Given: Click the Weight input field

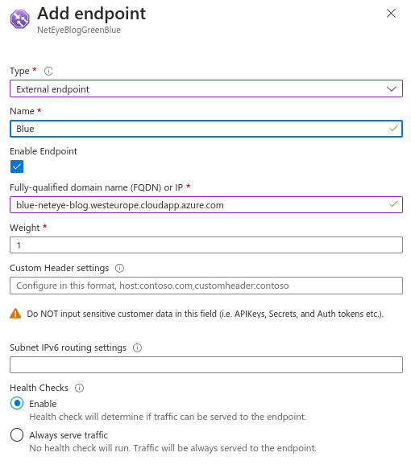Looking at the screenshot, I should 206,245.
